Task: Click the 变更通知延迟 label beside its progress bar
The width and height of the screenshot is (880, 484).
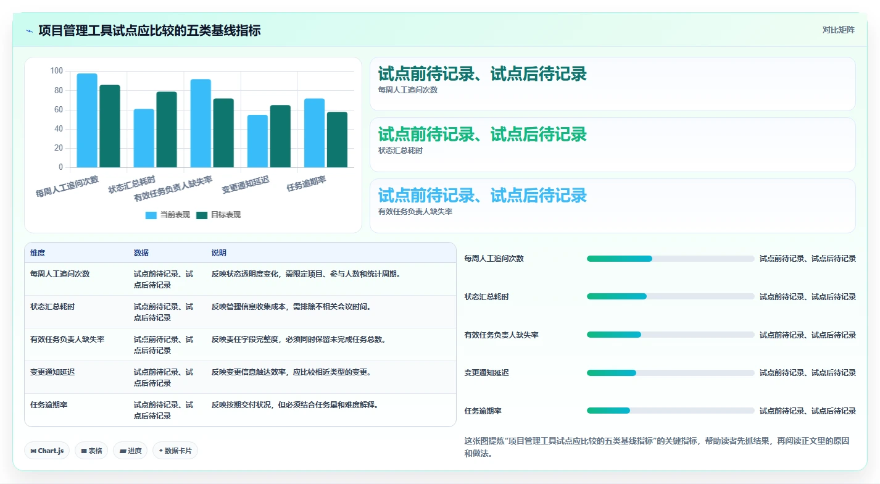Action: (x=487, y=373)
